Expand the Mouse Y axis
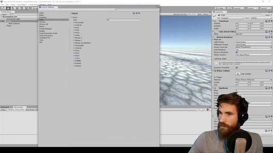273x153 pixels. point(74,40)
